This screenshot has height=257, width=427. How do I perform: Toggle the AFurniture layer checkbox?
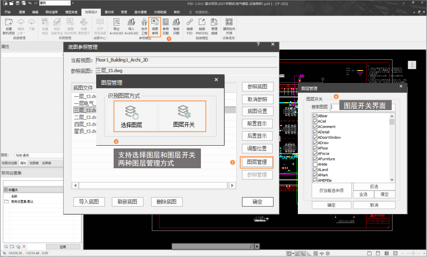point(315,159)
